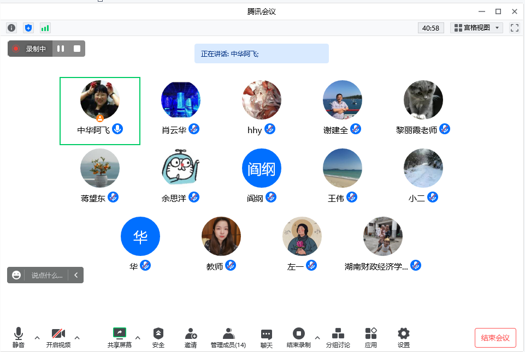Toggle 开启视频 camera on
This screenshot has width=525, height=352.
58,337
